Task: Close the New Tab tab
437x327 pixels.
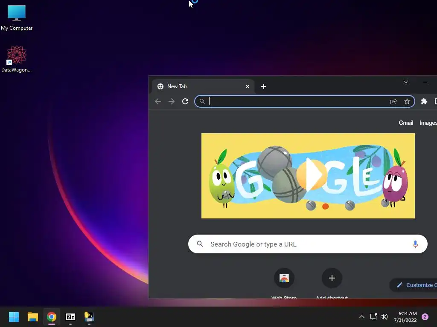Action: point(247,86)
